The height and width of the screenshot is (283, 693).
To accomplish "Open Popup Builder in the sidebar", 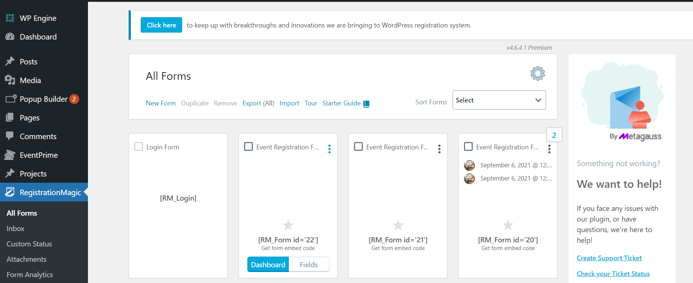I will tap(43, 99).
